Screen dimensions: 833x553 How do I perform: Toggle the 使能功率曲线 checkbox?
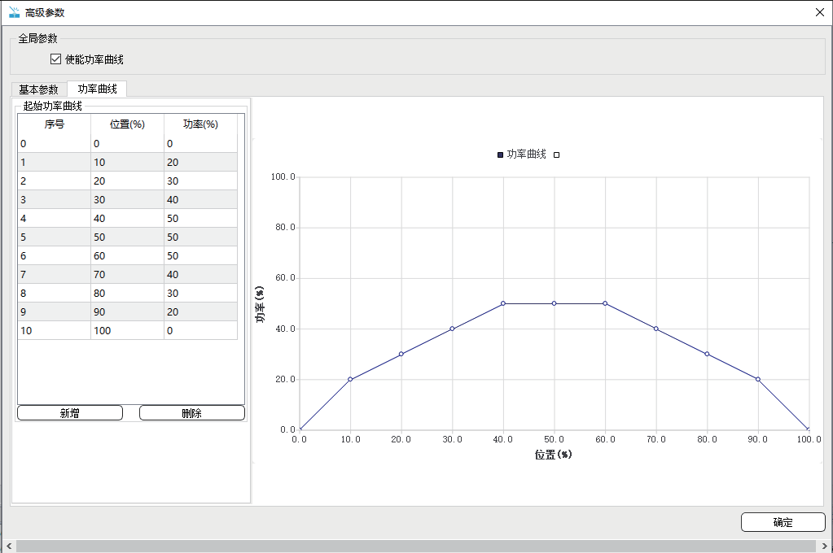55,59
